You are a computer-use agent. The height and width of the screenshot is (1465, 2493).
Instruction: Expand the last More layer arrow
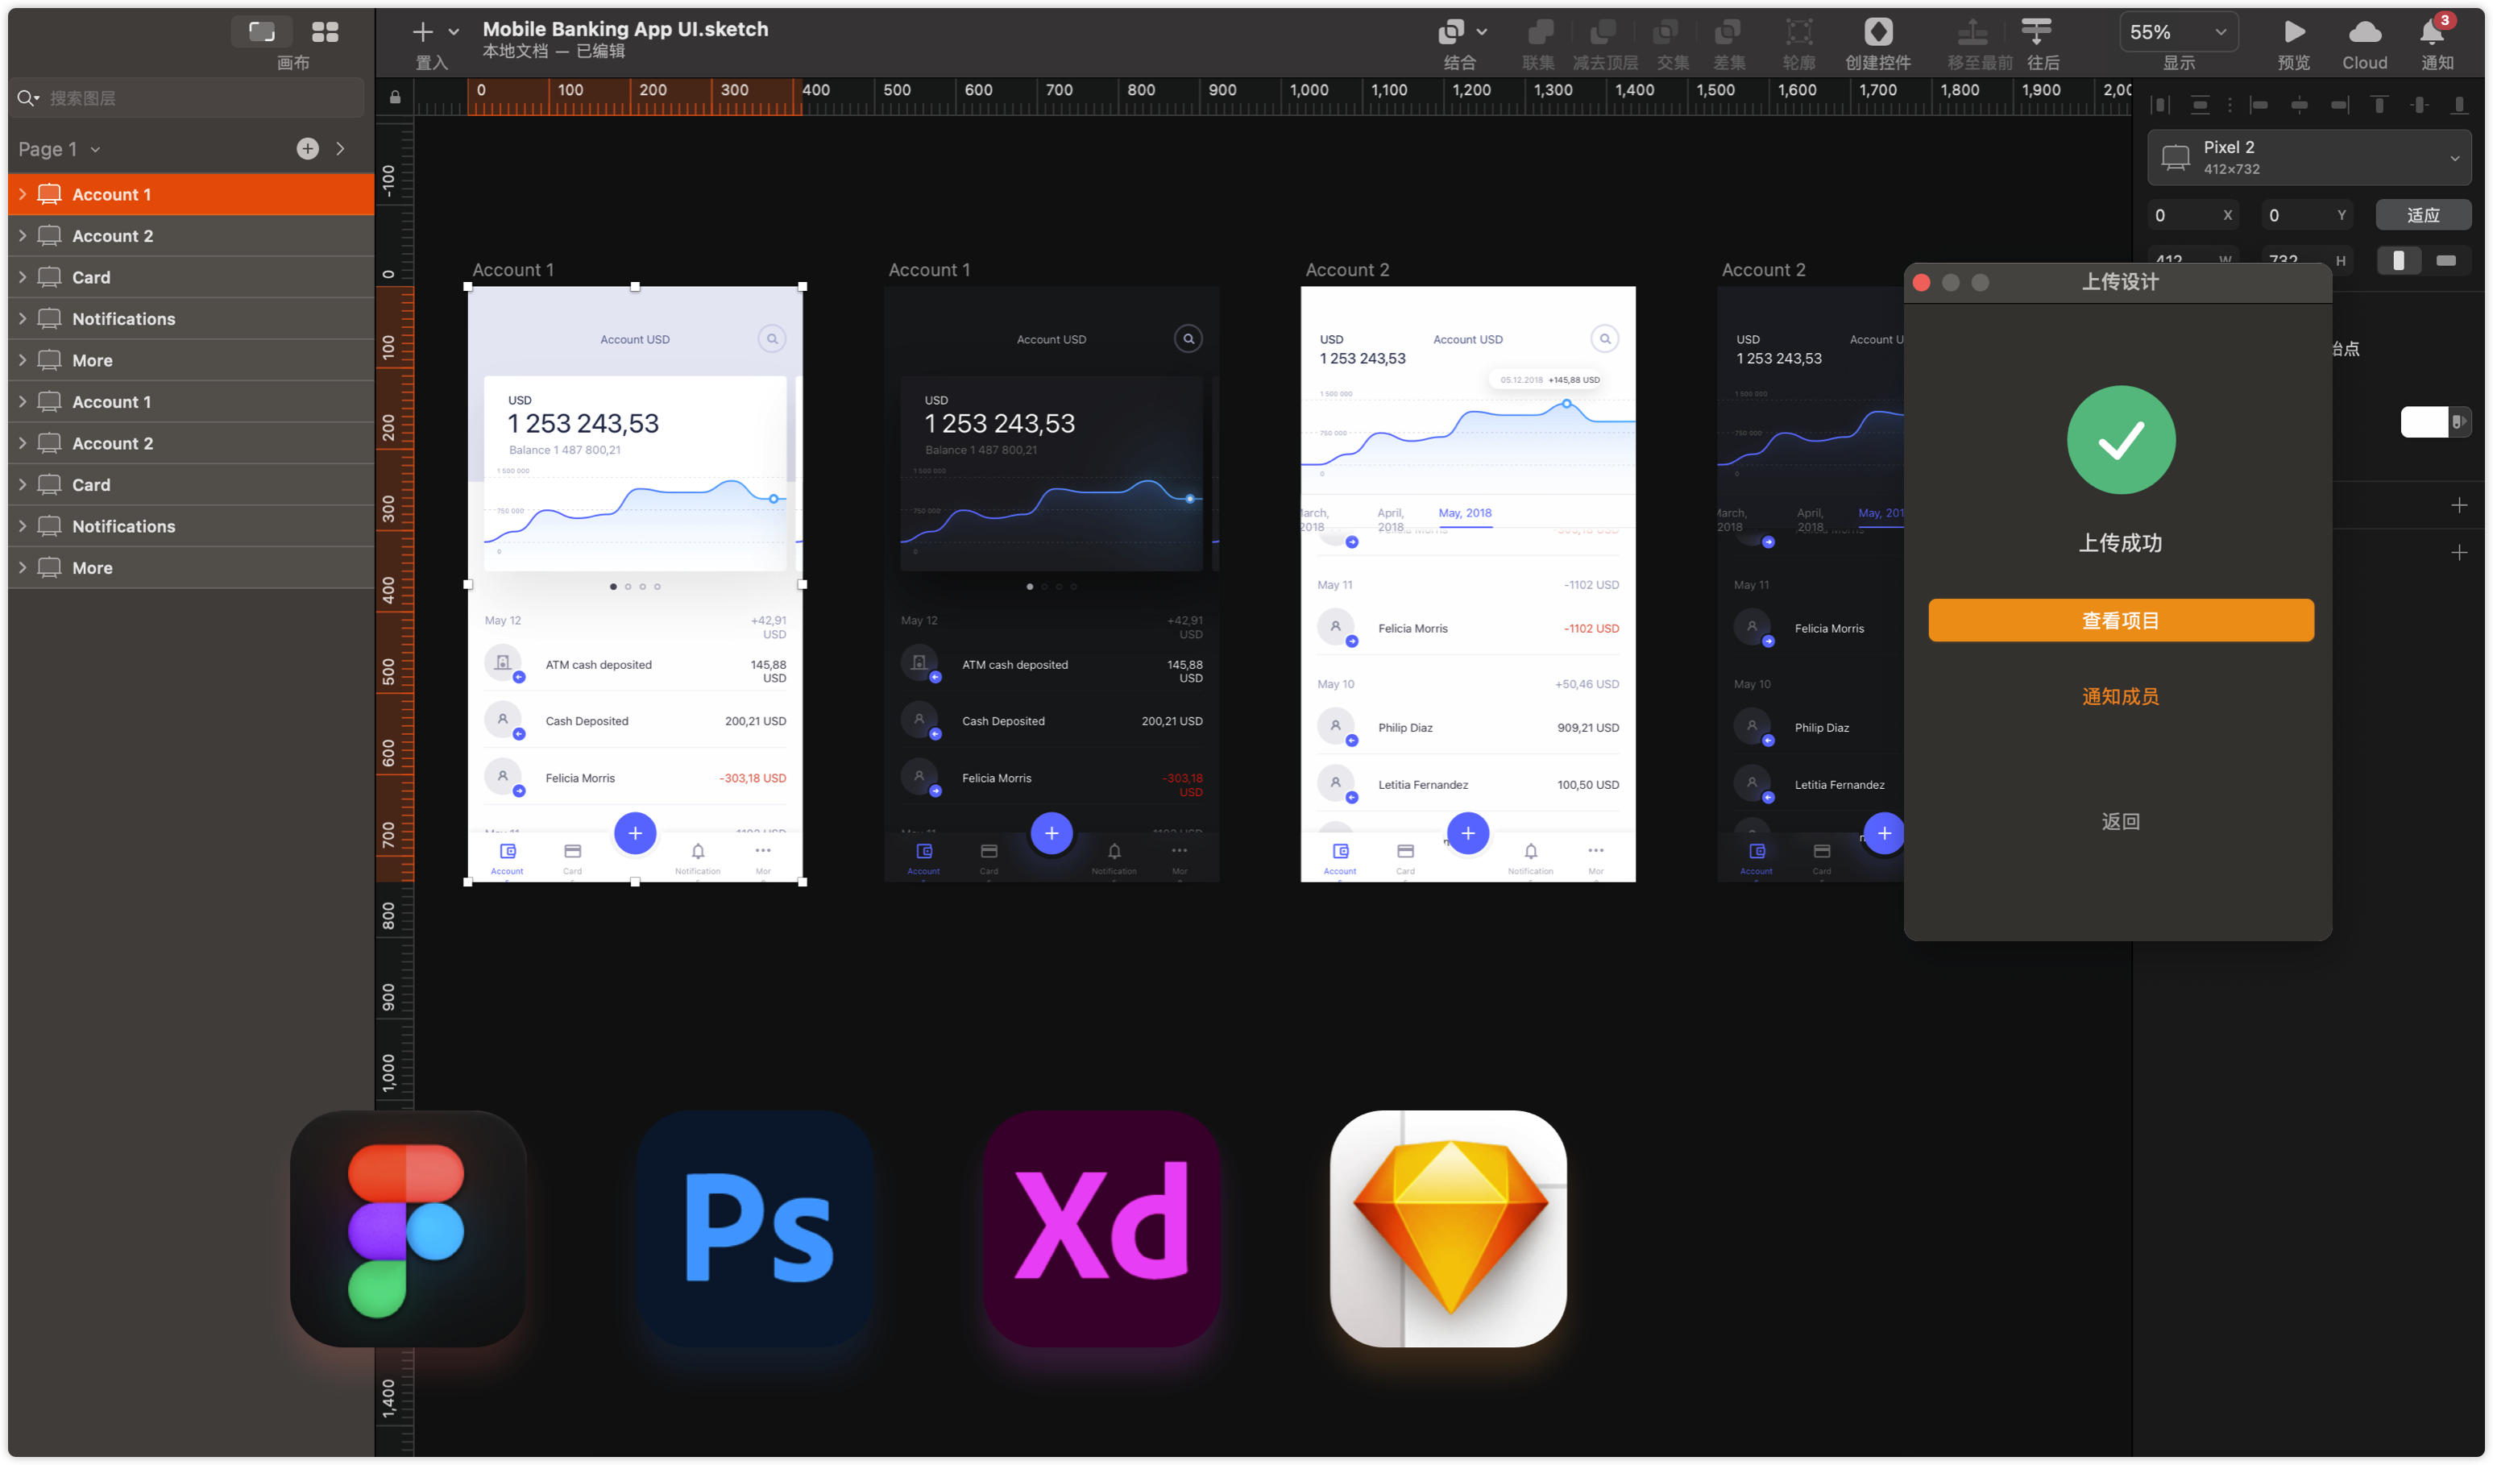(23, 568)
